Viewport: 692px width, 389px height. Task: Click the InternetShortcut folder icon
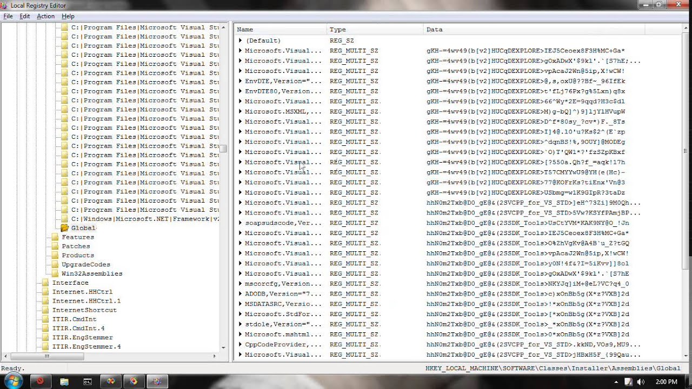click(x=45, y=310)
